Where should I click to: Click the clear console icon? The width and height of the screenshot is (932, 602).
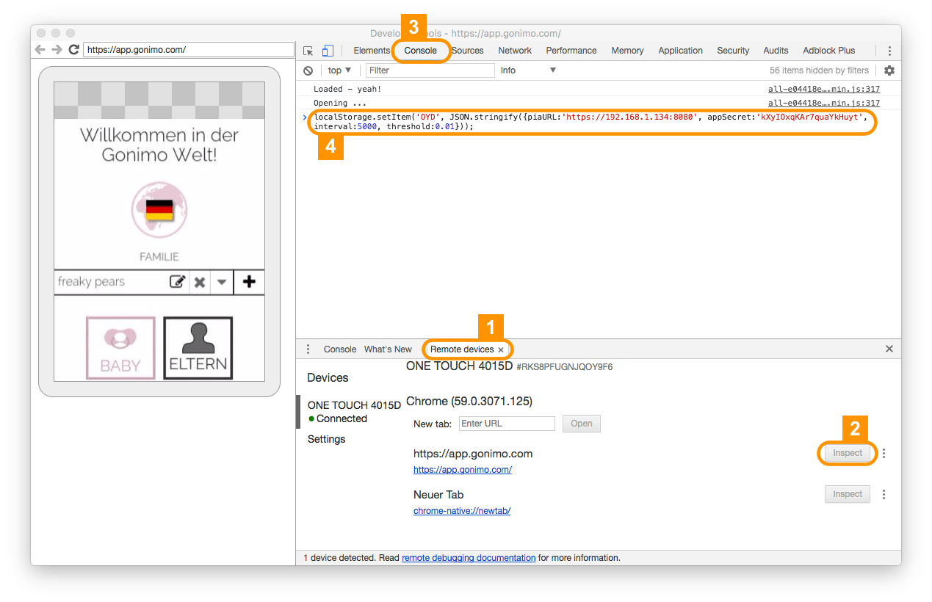(x=308, y=70)
